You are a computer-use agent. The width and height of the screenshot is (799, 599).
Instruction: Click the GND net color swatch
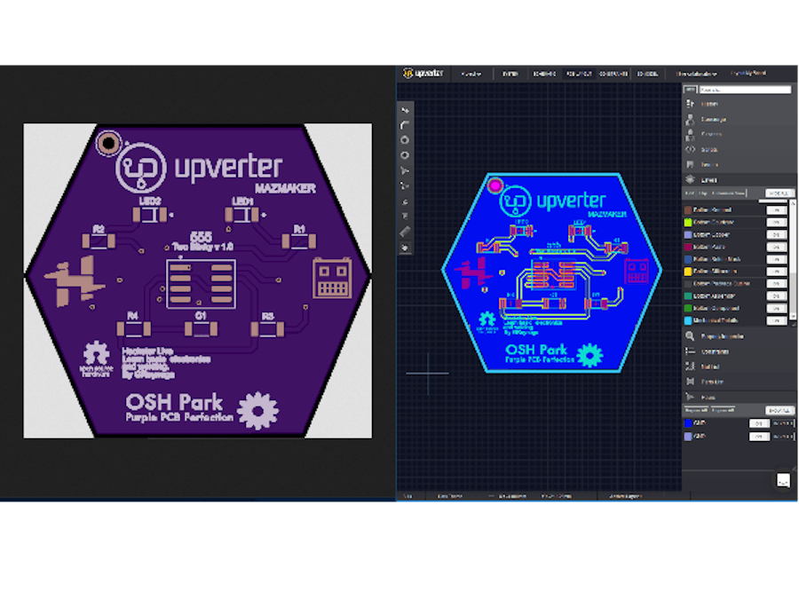688,423
